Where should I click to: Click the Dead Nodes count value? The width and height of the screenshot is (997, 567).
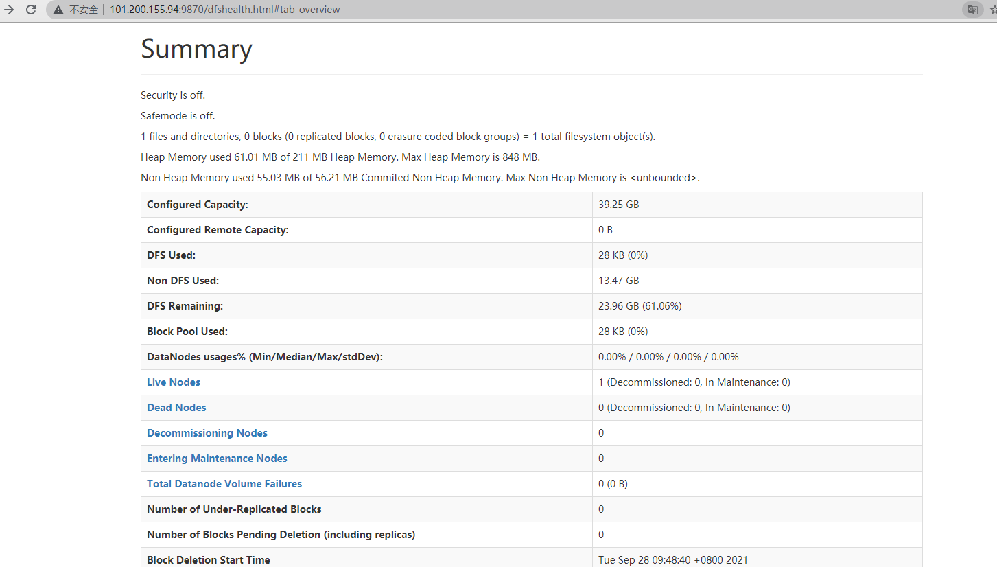pyautogui.click(x=694, y=408)
